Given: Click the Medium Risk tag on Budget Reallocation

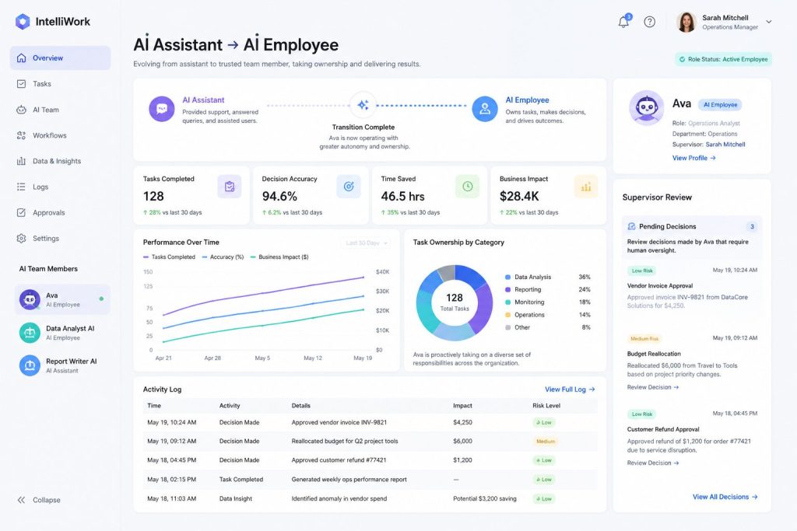Looking at the screenshot, I should point(644,339).
